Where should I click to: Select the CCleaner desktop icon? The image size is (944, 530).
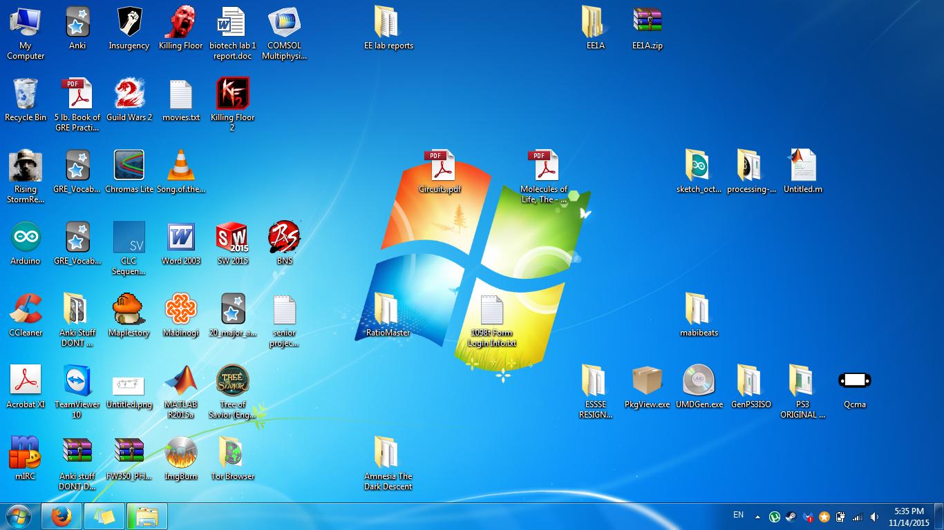[x=26, y=309]
